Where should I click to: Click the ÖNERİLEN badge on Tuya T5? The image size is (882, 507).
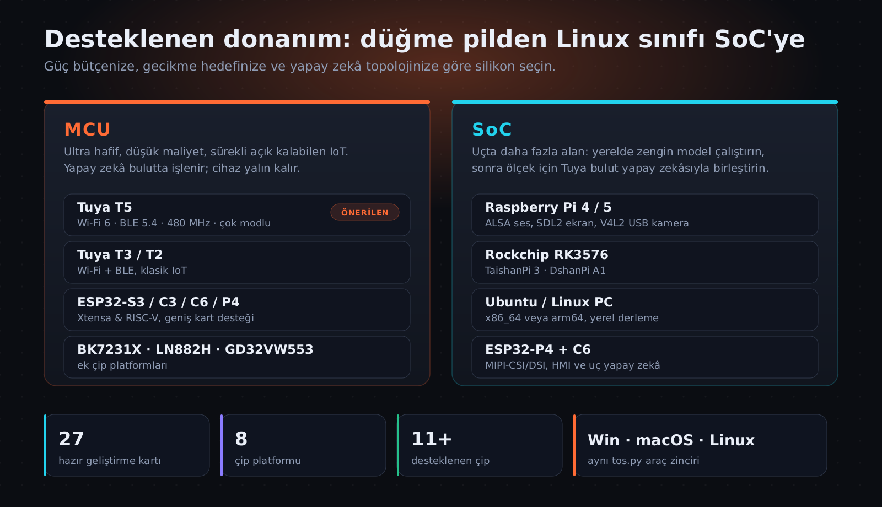[x=365, y=212]
